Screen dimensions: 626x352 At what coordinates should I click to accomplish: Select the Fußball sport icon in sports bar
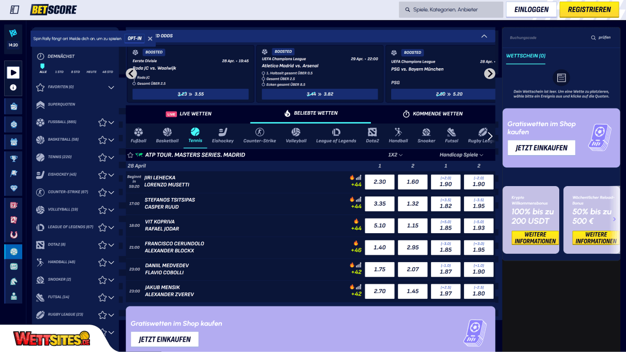point(138,132)
